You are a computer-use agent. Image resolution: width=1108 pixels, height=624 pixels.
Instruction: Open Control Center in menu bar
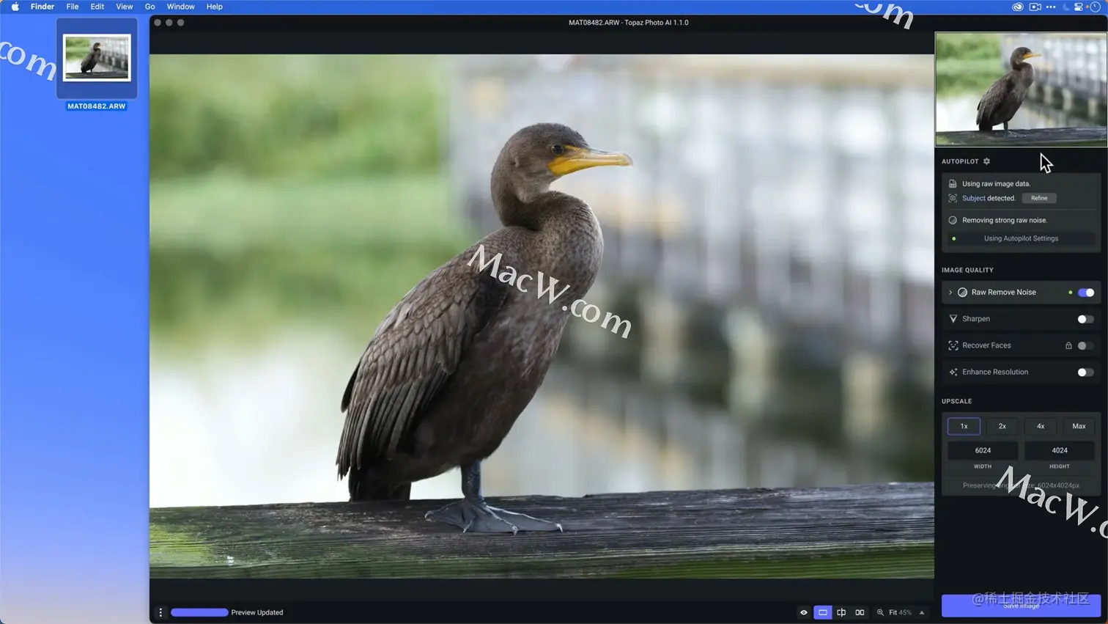pos(1079,7)
